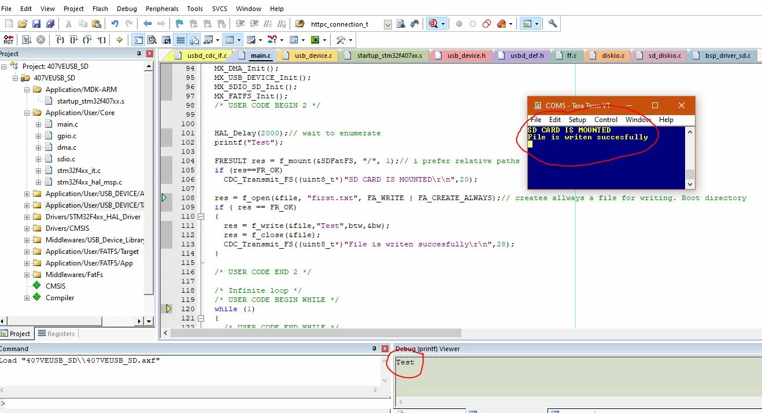This screenshot has width=762, height=413.
Task: Insert bookmark using the flag icon
Action: tap(179, 24)
